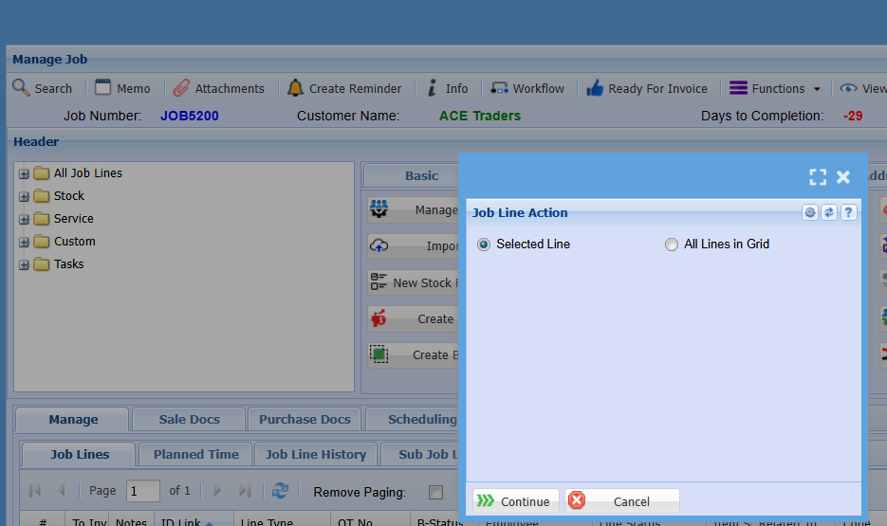Open Attachments via paperclip icon
This screenshot has width=887, height=526.
point(181,88)
